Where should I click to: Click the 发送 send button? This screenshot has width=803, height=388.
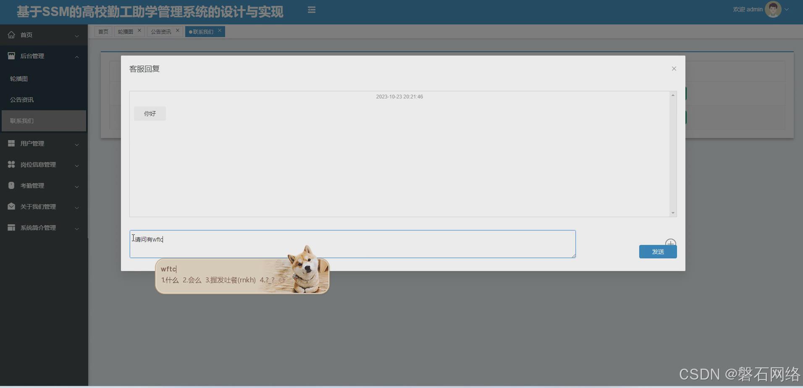pyautogui.click(x=657, y=251)
